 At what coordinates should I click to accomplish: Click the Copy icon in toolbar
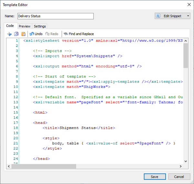16,34
